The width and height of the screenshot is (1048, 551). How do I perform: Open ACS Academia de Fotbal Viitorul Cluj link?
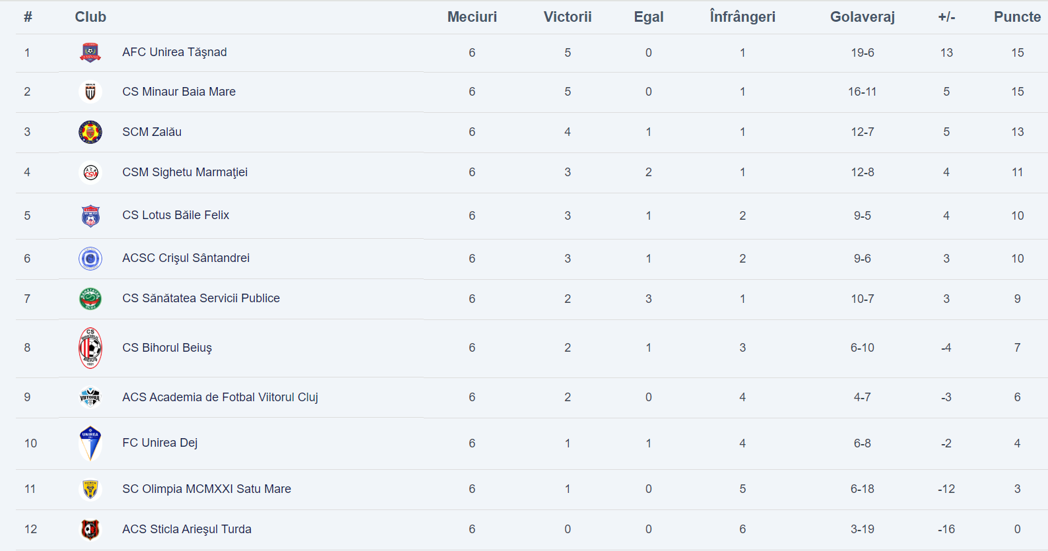click(x=220, y=397)
